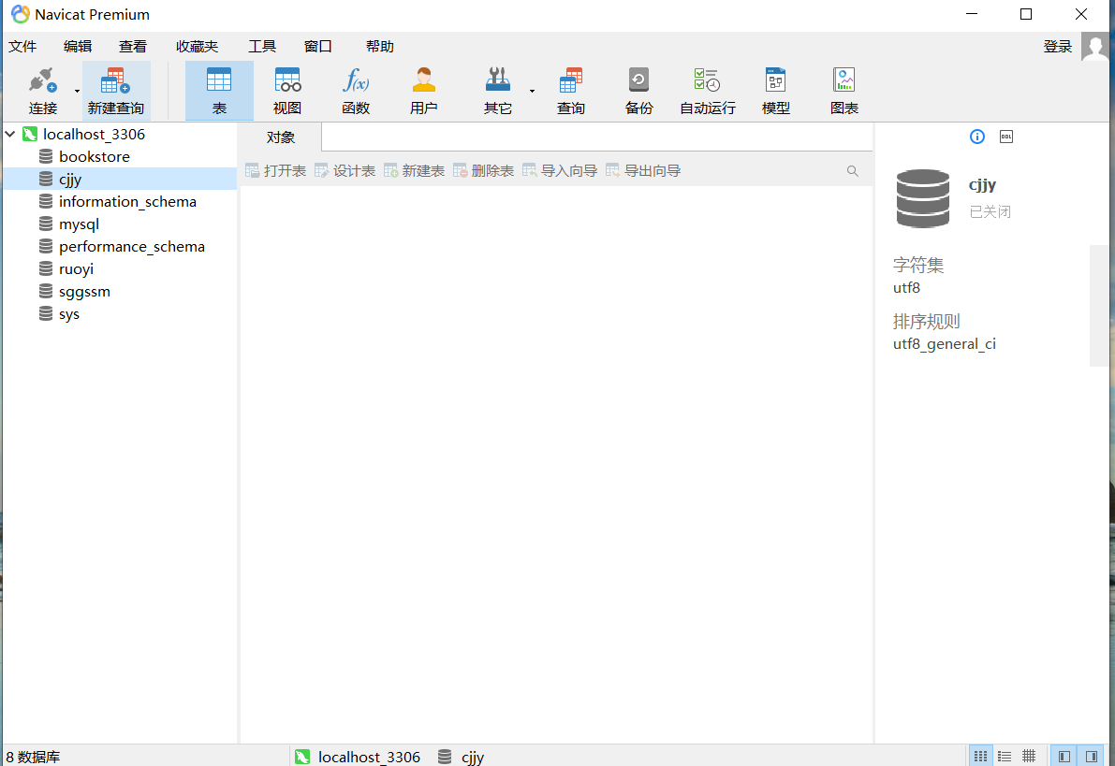Screen dimensions: 1115x766
Task: Click the 删除表 delete table button
Action: pos(484,170)
